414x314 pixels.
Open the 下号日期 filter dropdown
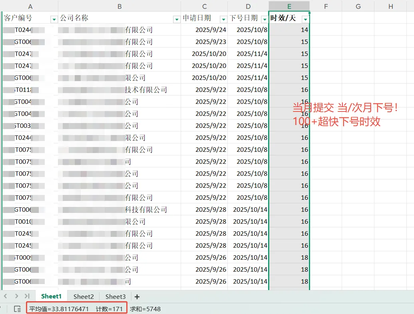(x=264, y=19)
